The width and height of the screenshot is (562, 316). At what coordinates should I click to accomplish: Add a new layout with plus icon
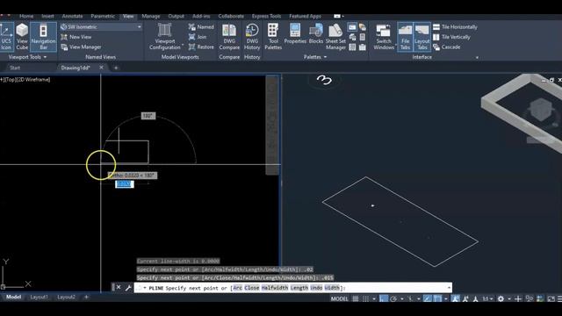[x=86, y=297]
